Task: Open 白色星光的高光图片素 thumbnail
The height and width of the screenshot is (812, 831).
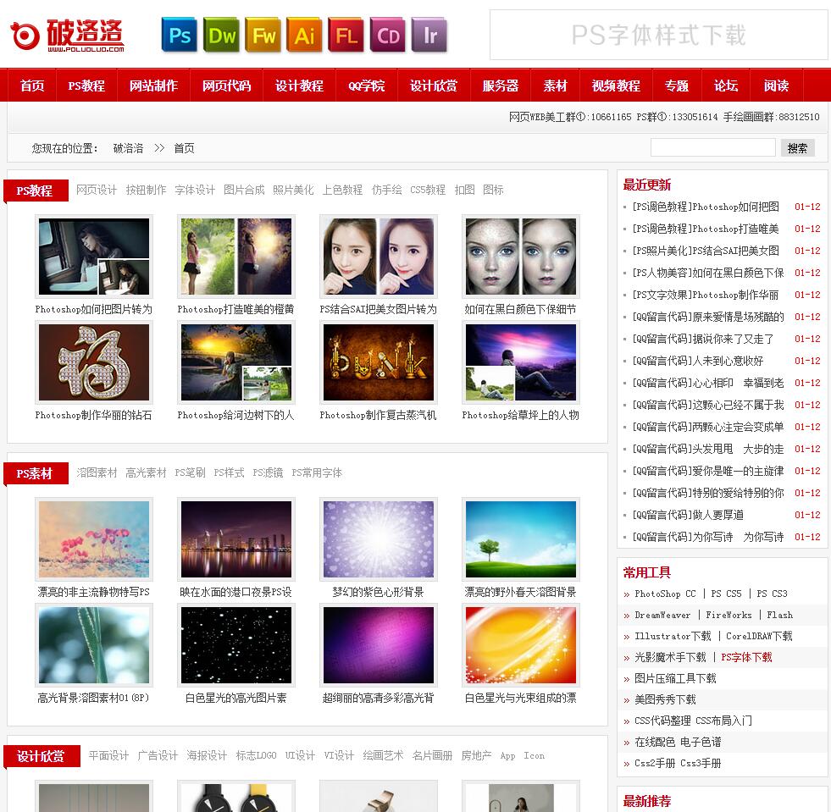Action: click(235, 645)
